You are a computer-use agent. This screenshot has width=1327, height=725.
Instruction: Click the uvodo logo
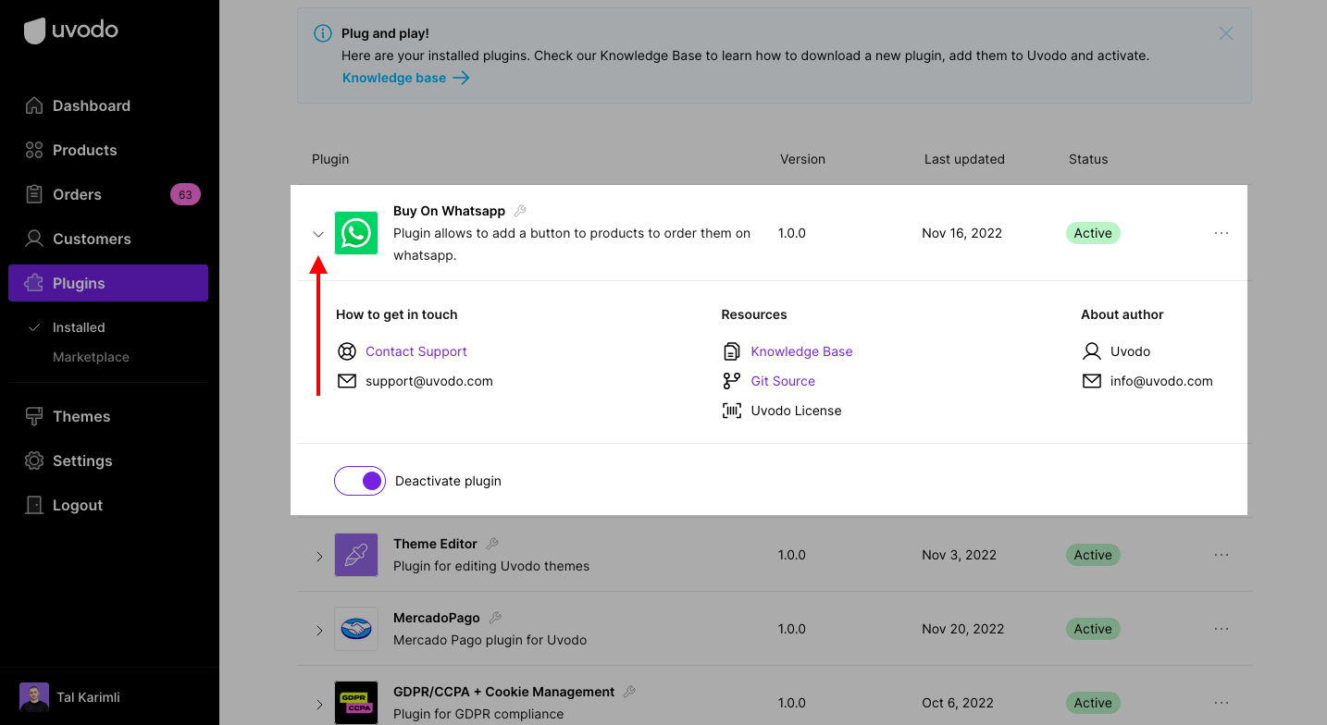click(x=71, y=31)
